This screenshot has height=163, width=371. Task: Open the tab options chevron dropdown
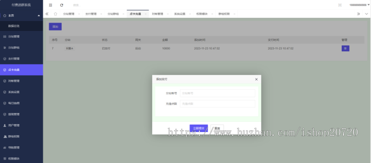click(366, 14)
